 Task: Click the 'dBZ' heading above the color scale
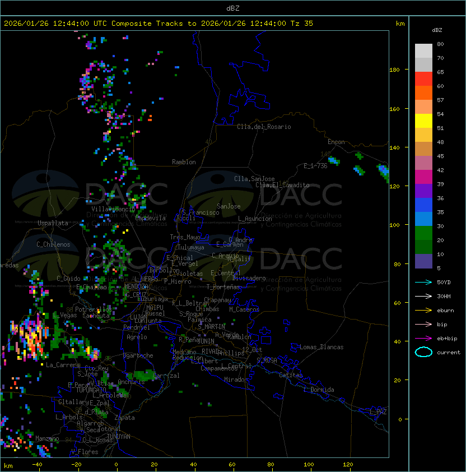(x=437, y=30)
